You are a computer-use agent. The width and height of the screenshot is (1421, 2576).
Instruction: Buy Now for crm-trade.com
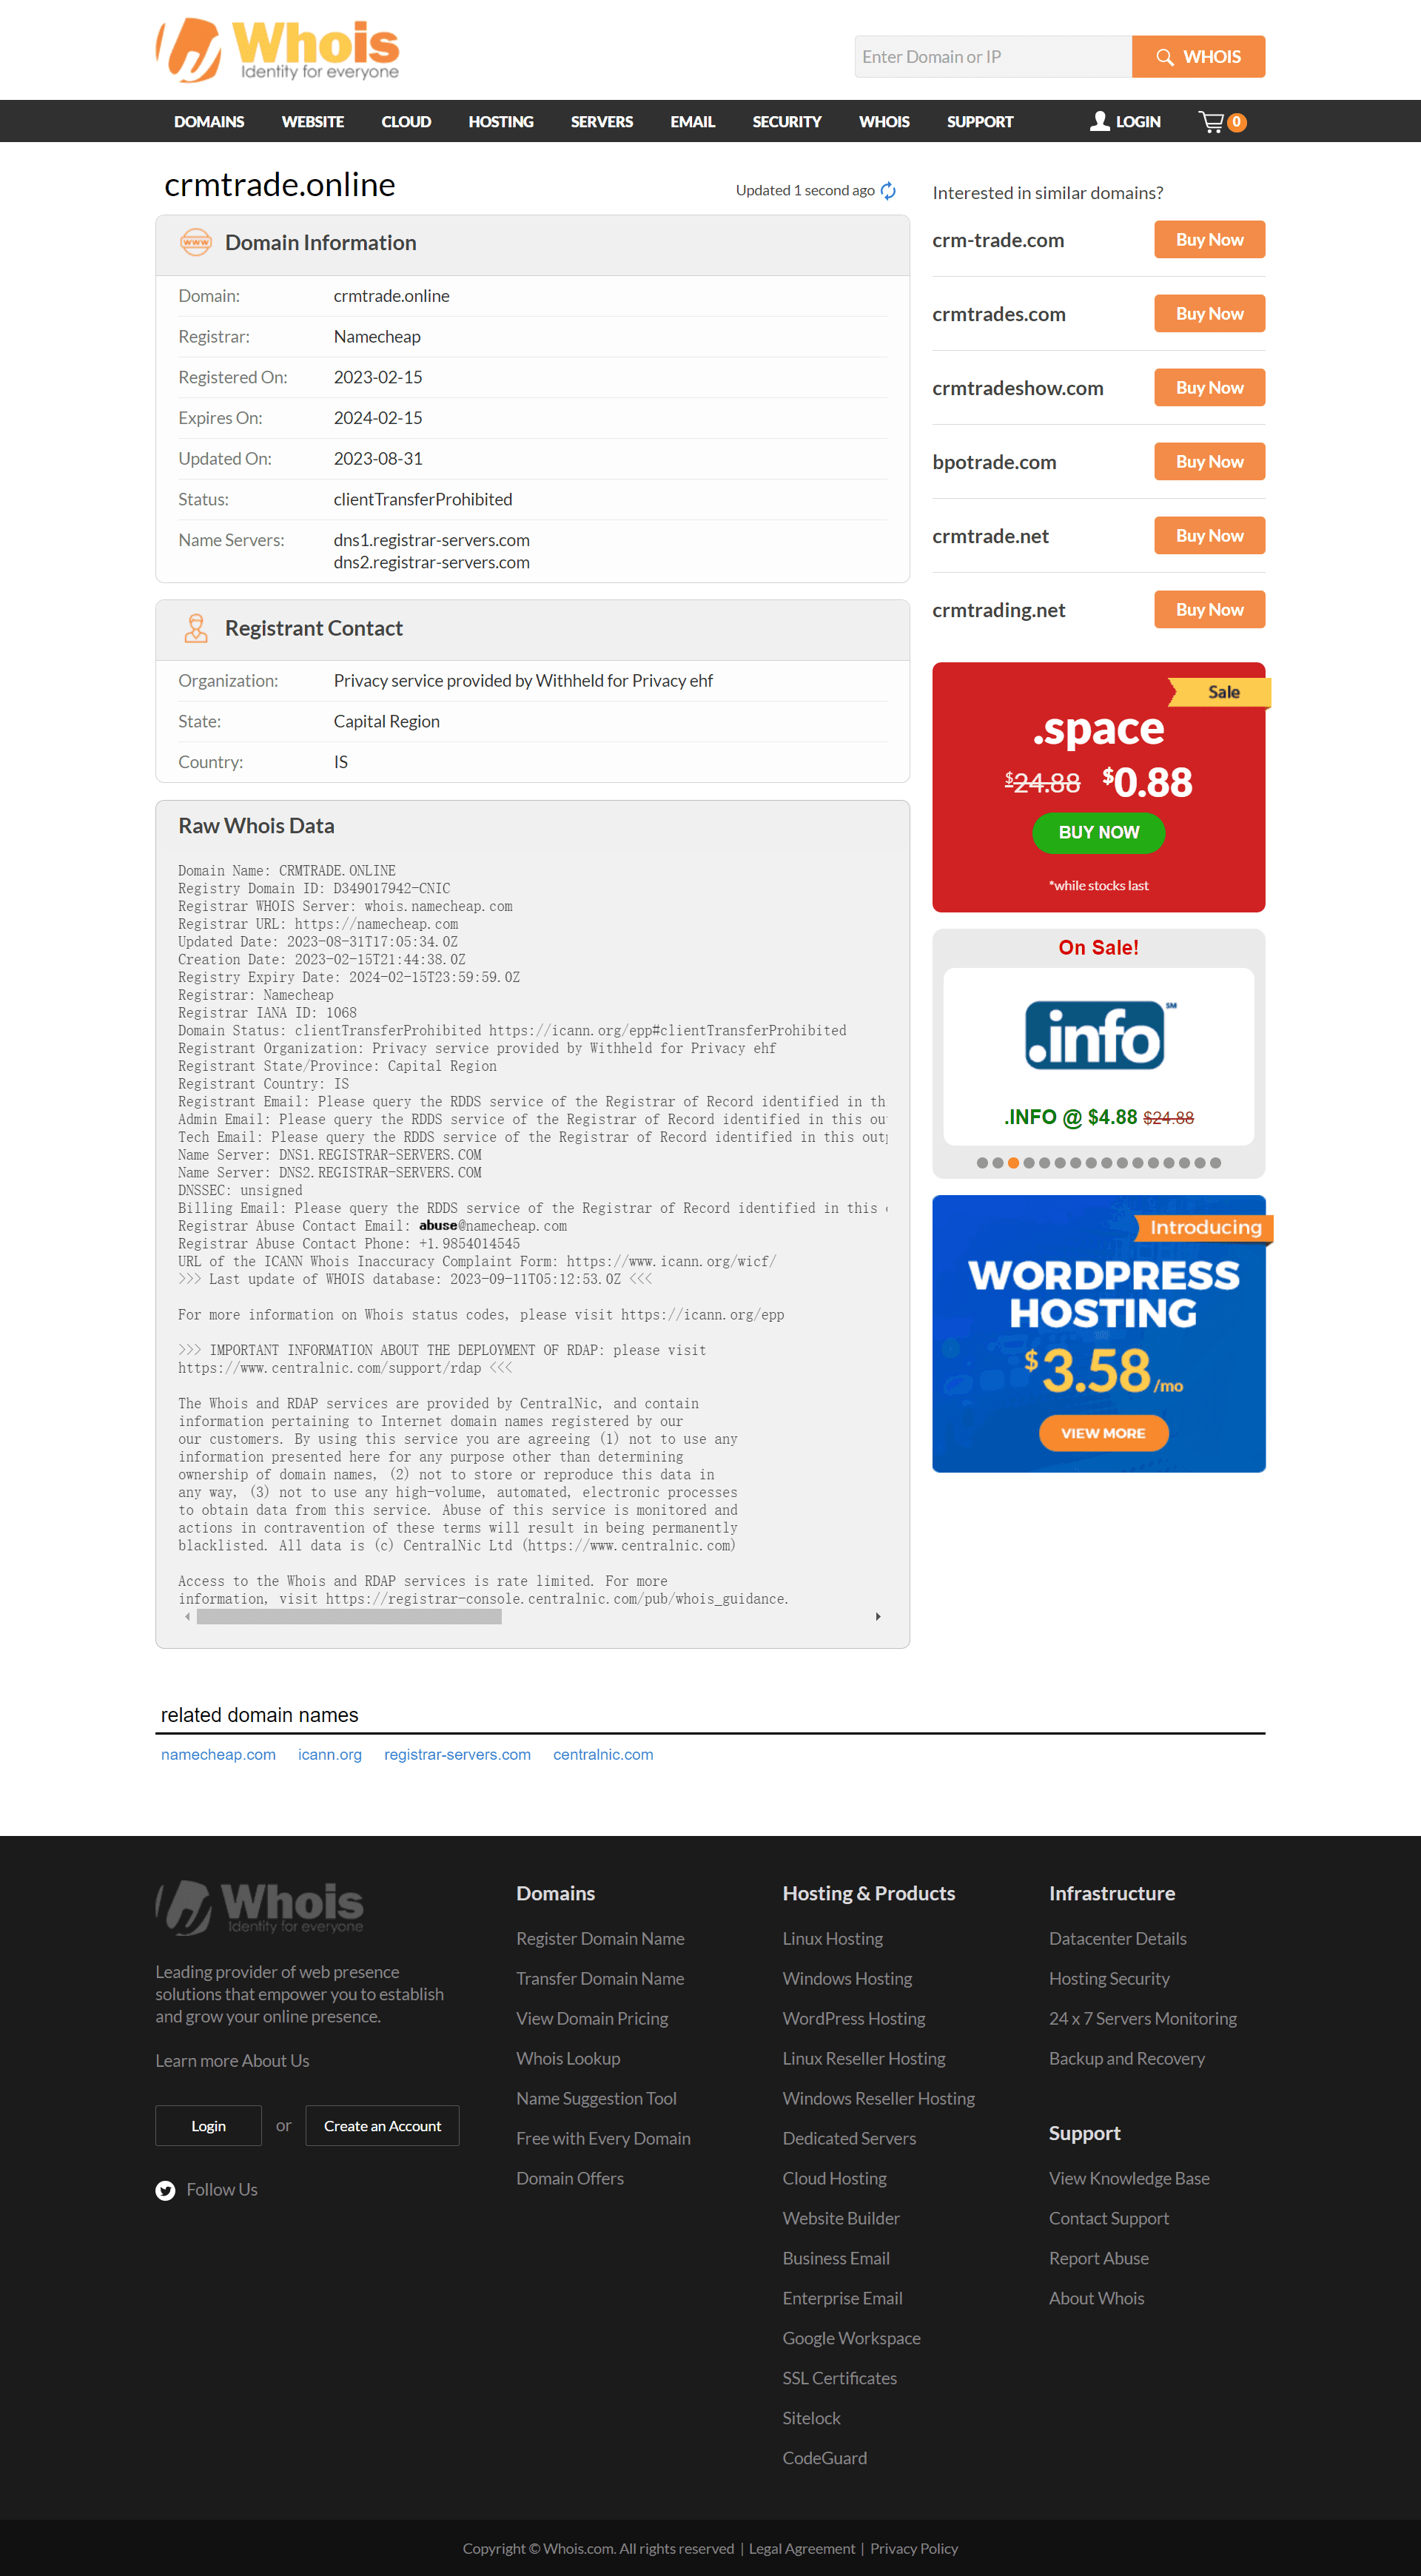[x=1209, y=240]
